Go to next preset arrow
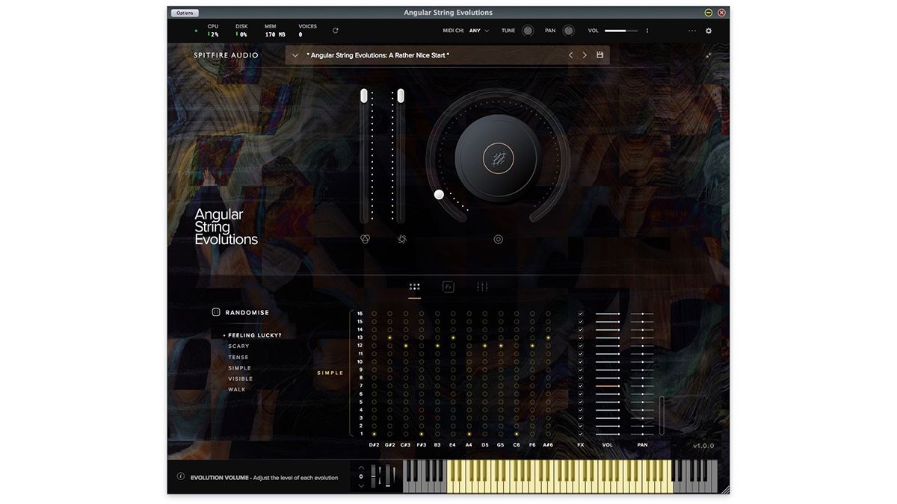 [585, 55]
